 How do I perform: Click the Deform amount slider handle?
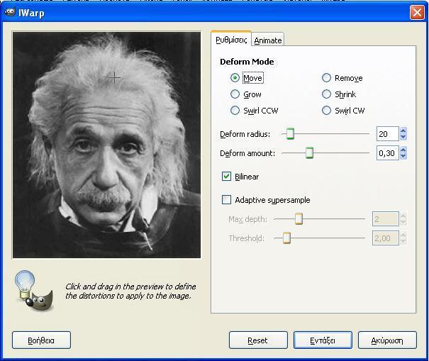pos(309,152)
